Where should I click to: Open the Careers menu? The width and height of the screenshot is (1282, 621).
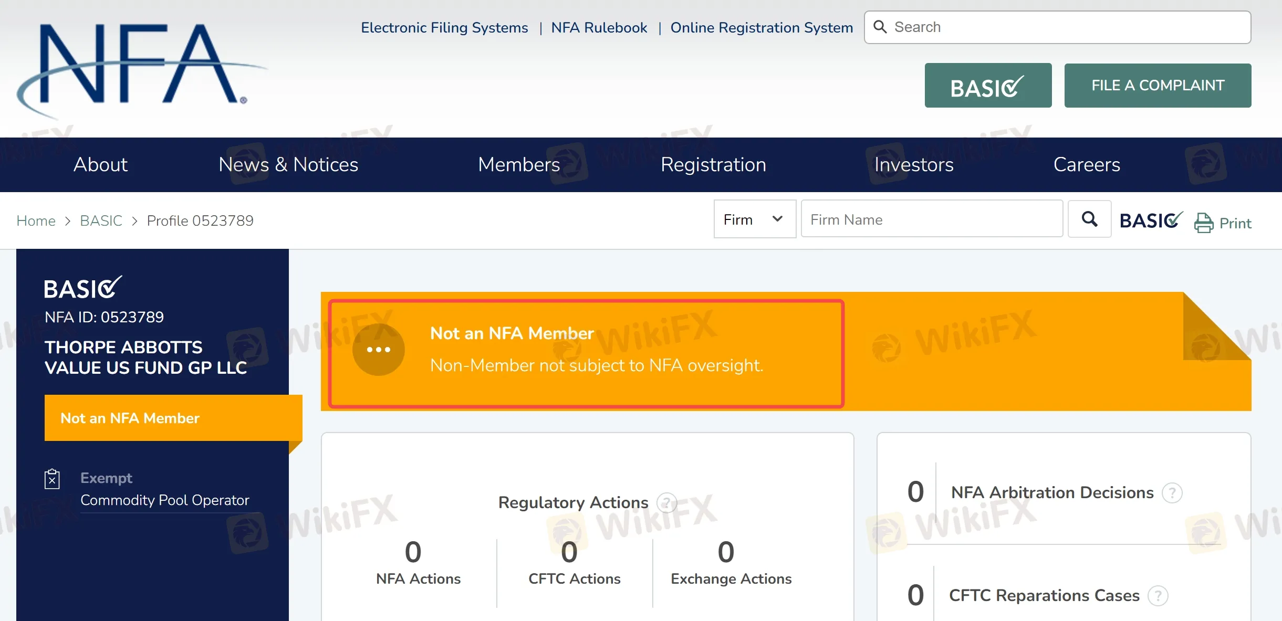tap(1087, 165)
